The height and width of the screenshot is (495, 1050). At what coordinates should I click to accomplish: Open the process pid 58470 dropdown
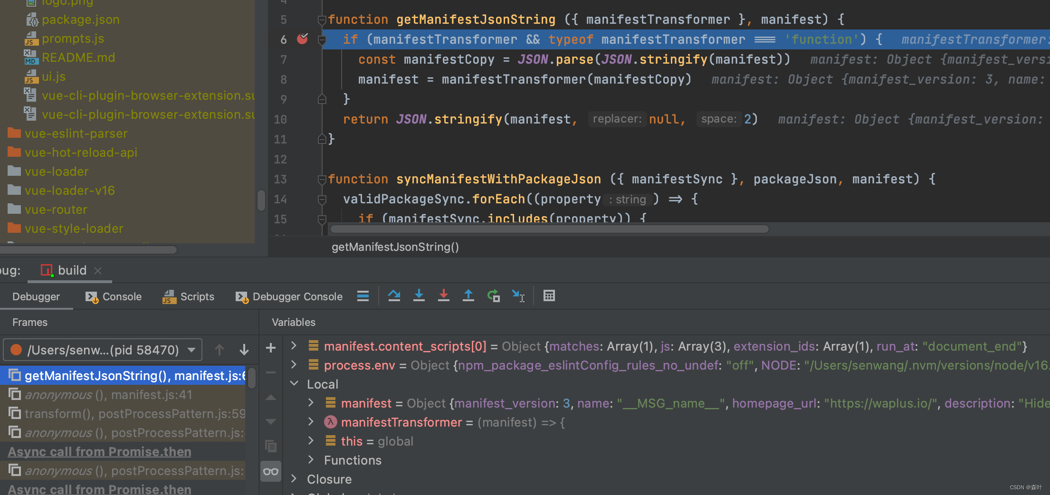pyautogui.click(x=103, y=350)
